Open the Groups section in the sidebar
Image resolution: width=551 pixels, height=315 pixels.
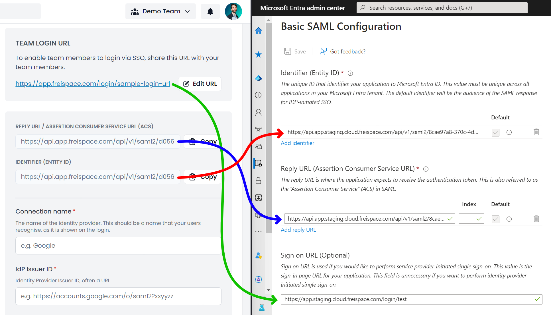(258, 129)
